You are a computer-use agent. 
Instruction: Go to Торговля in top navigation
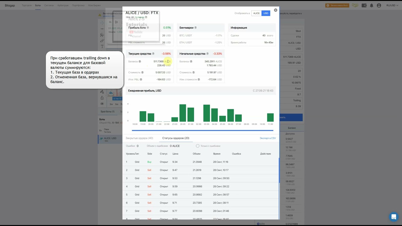coord(26,5)
